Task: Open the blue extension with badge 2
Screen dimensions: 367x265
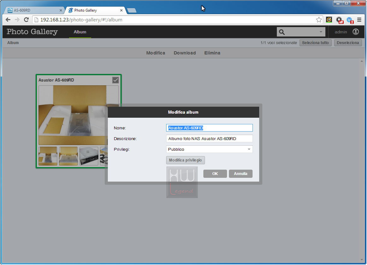Action: pos(350,20)
